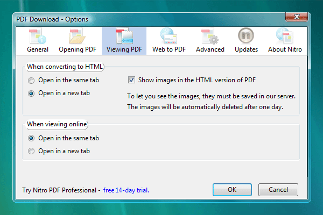Select the Viewing PDF icon
Image resolution: width=323 pixels, height=215 pixels.
pos(124,36)
